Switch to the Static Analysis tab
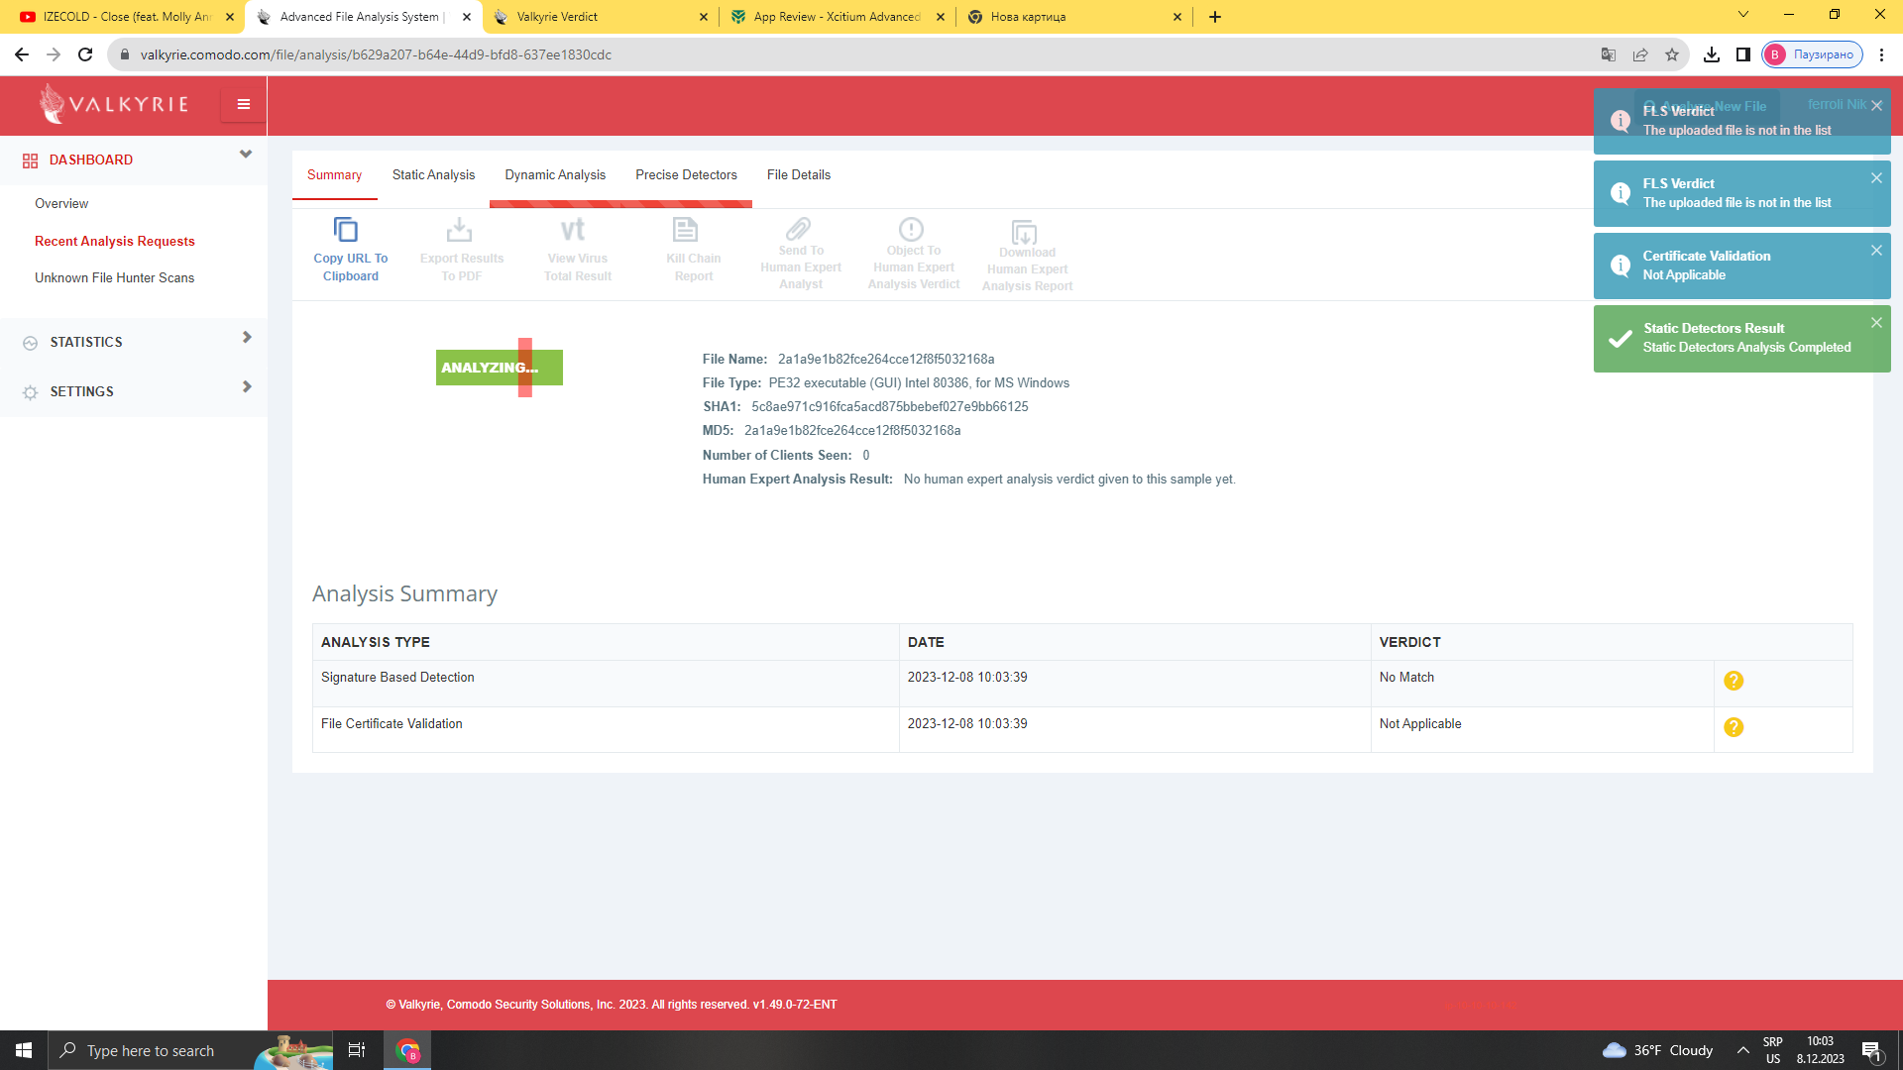The image size is (1903, 1070). coord(433,175)
